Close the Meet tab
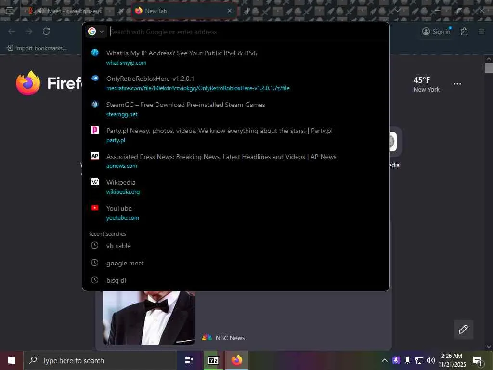Screen dimensions: 493x370 (x=121, y=11)
